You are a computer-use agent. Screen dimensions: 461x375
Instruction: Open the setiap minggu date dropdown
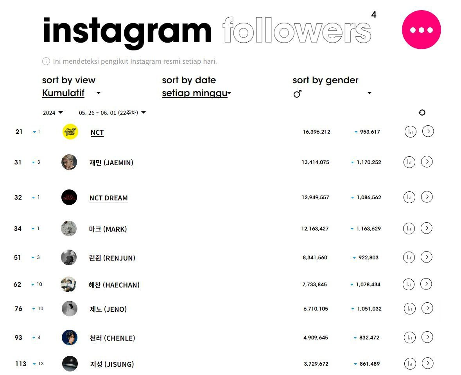[x=230, y=93]
